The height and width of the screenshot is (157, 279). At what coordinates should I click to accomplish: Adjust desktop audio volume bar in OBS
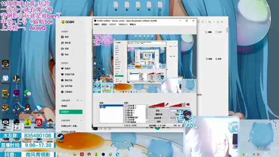tap(177, 105)
